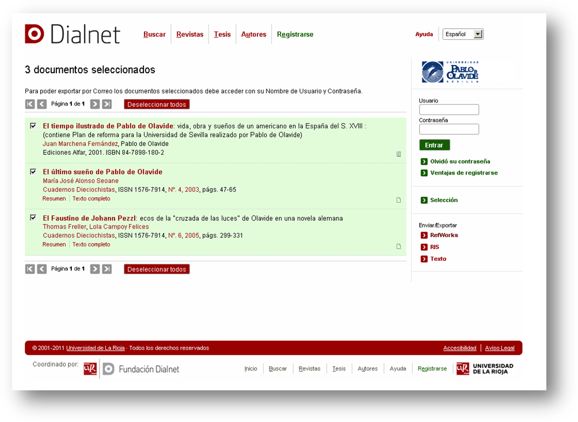Click red arrow beside RefWorks

424,235
